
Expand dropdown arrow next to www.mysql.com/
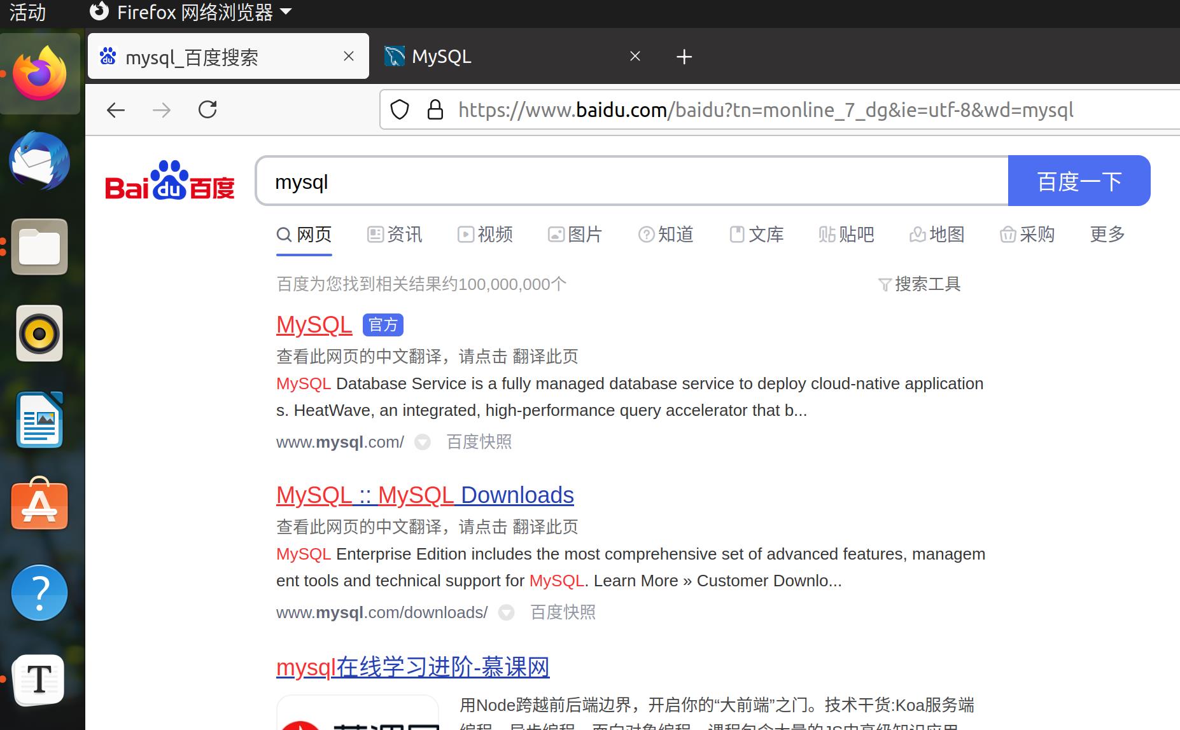423,442
